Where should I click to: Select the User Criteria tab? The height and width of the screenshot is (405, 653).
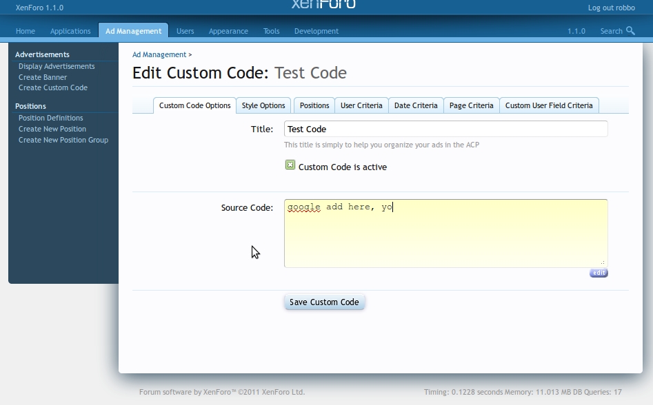point(361,105)
